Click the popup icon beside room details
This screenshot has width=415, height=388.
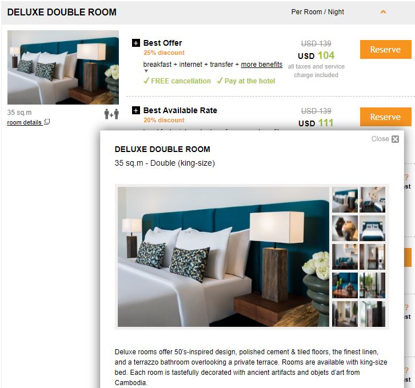[47, 122]
